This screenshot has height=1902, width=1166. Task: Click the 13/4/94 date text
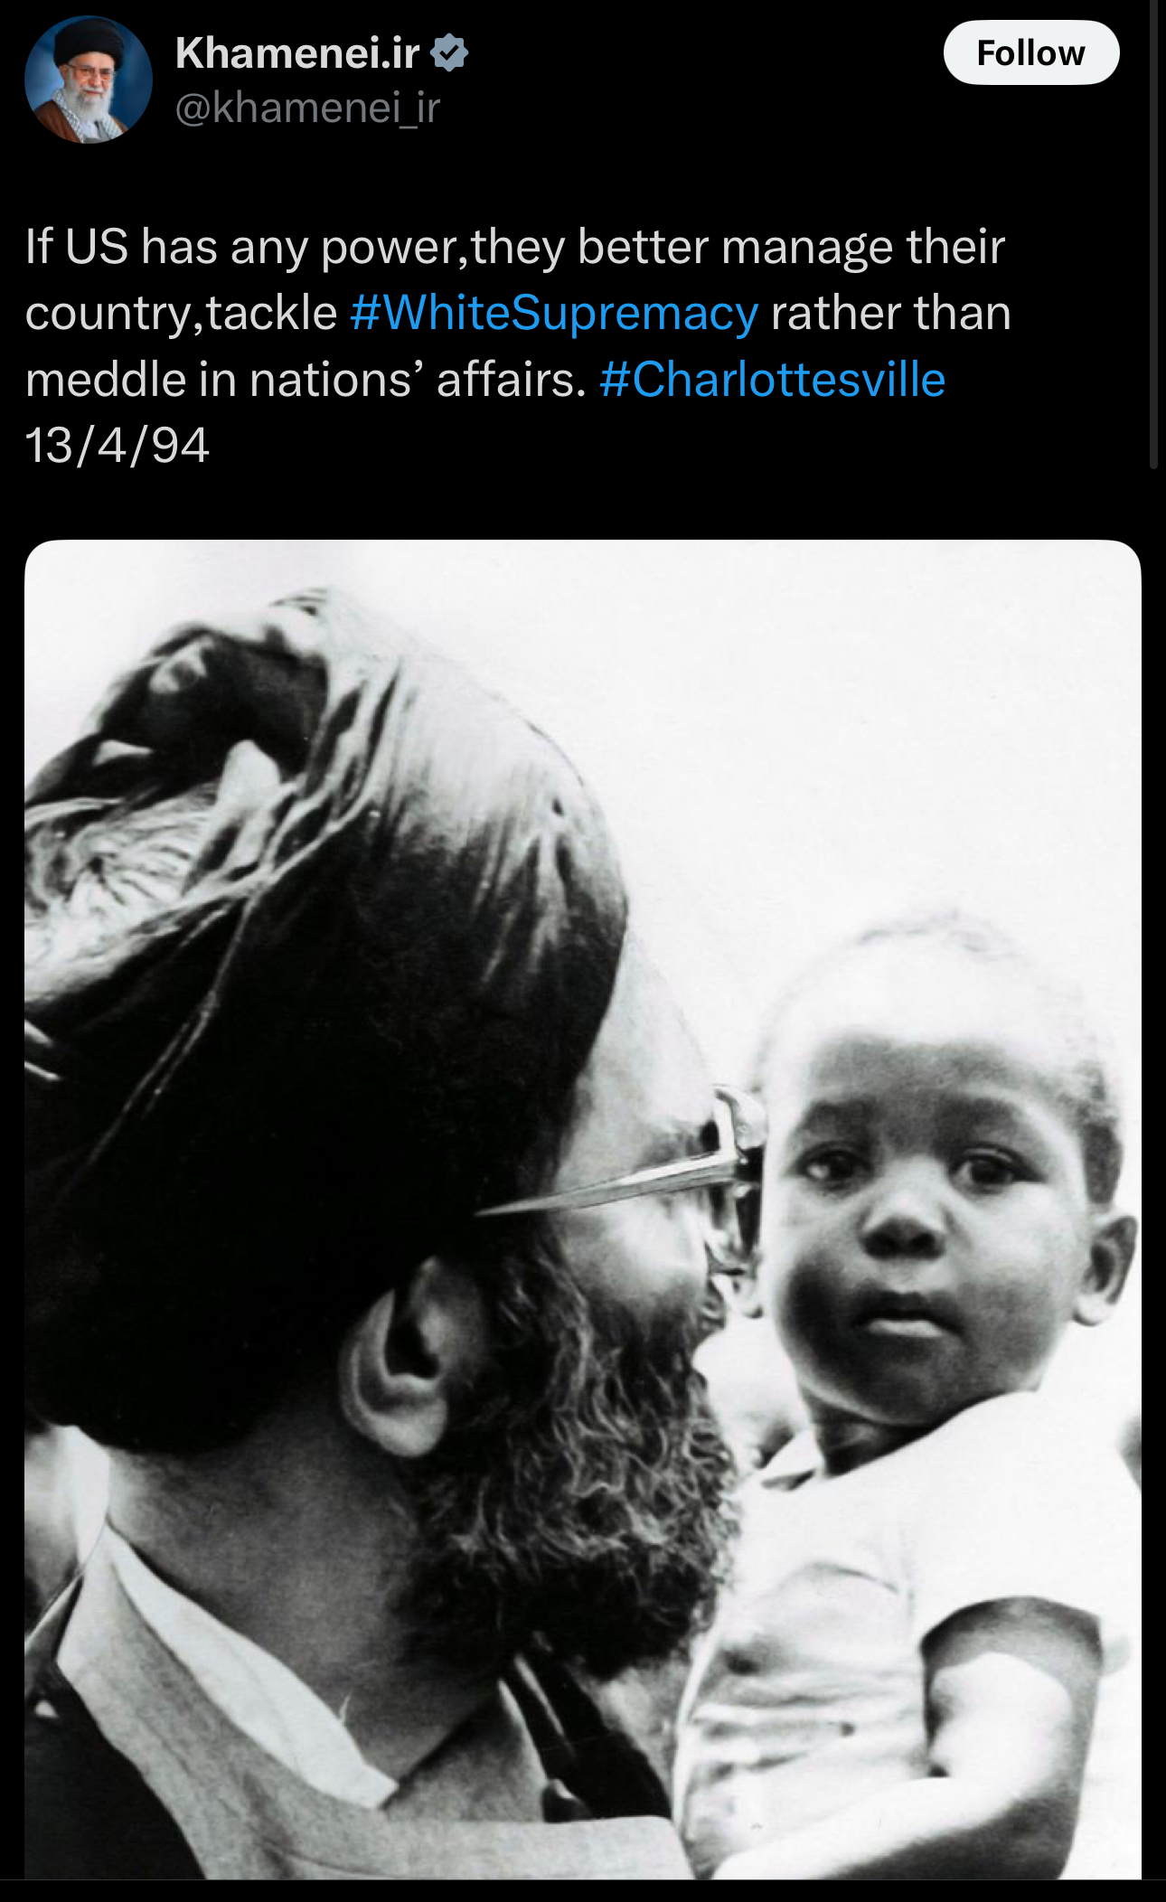coord(118,445)
